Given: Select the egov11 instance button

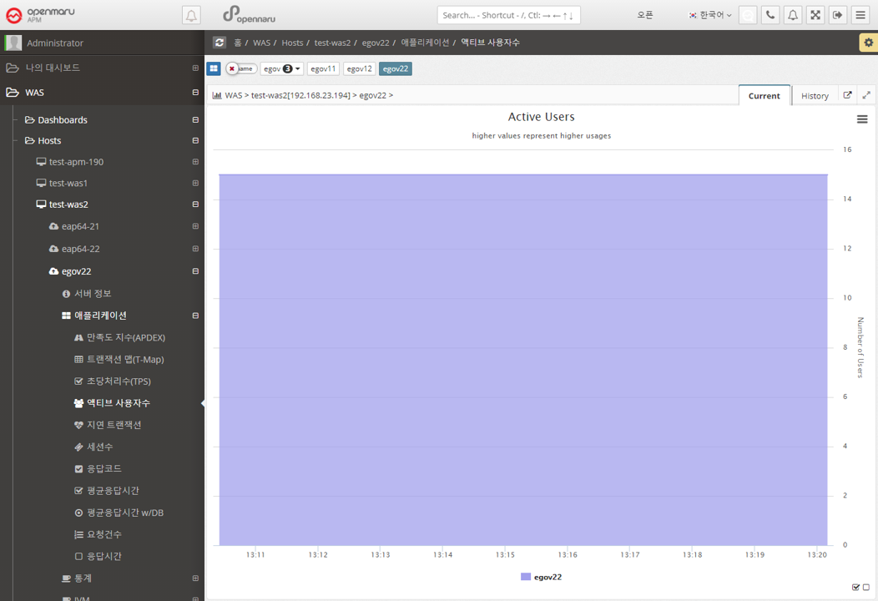Looking at the screenshot, I should [x=323, y=68].
